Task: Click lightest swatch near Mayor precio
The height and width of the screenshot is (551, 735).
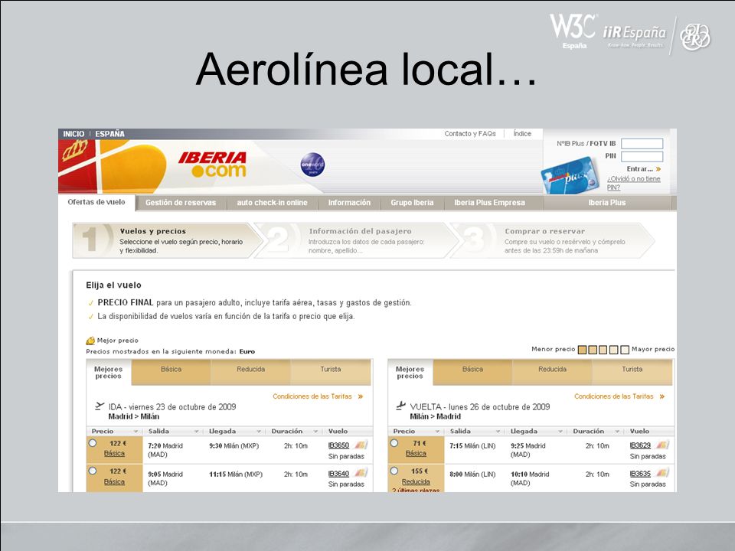Action: [625, 350]
